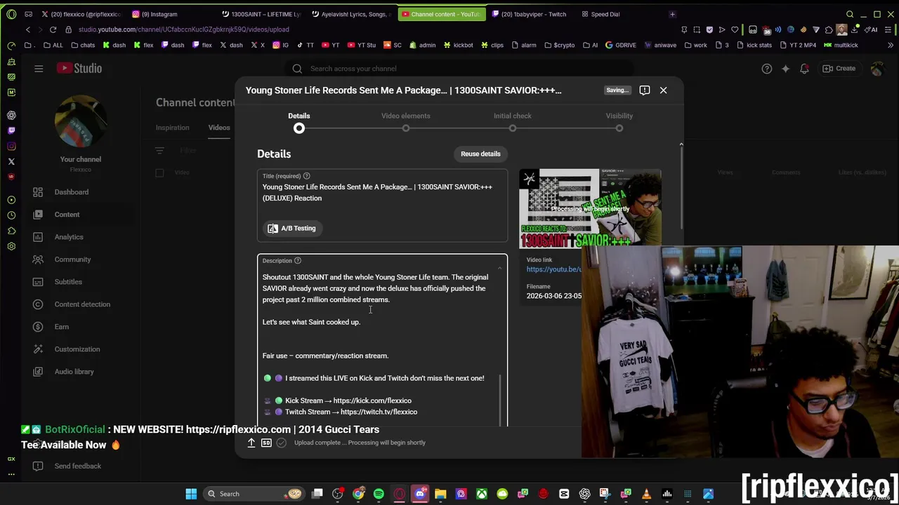Image resolution: width=899 pixels, height=505 pixels.
Task: Go to Visibility step
Action: coord(619,116)
